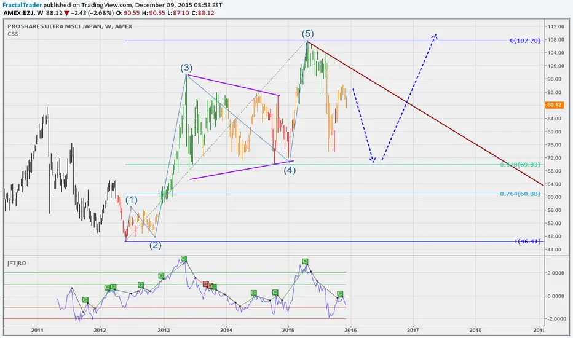The width and height of the screenshot is (573, 338).
Task: Select the 0(107.70) Fibonacci level label
Action: [525, 41]
